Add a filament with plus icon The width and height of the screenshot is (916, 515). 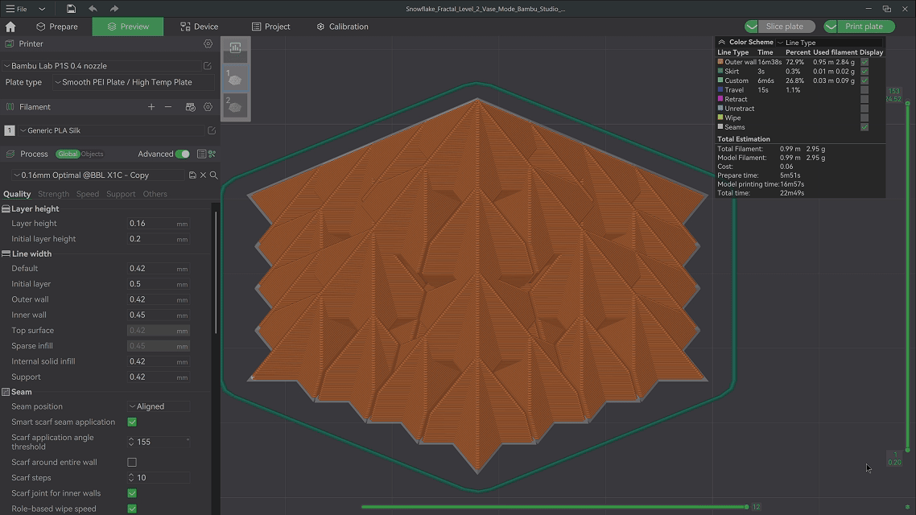pyautogui.click(x=151, y=107)
